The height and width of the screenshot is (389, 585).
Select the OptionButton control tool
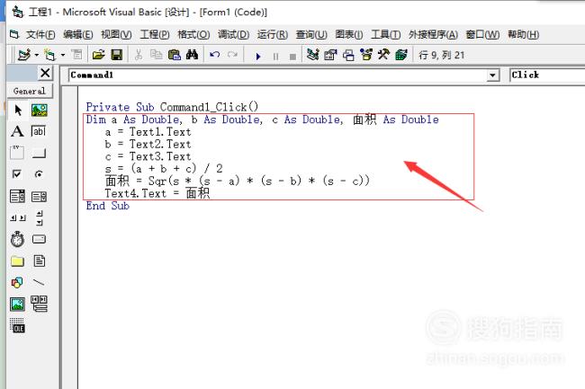(40, 174)
